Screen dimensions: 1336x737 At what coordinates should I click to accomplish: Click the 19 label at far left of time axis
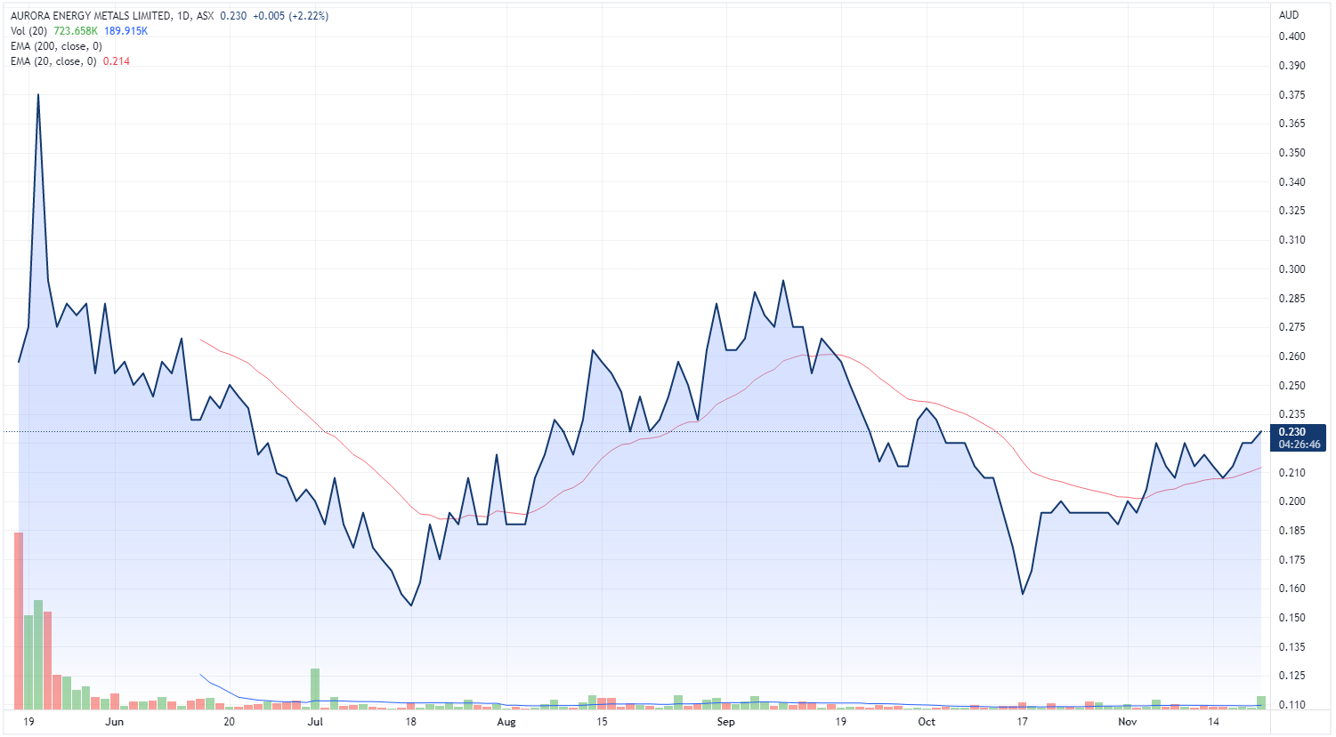coord(29,722)
